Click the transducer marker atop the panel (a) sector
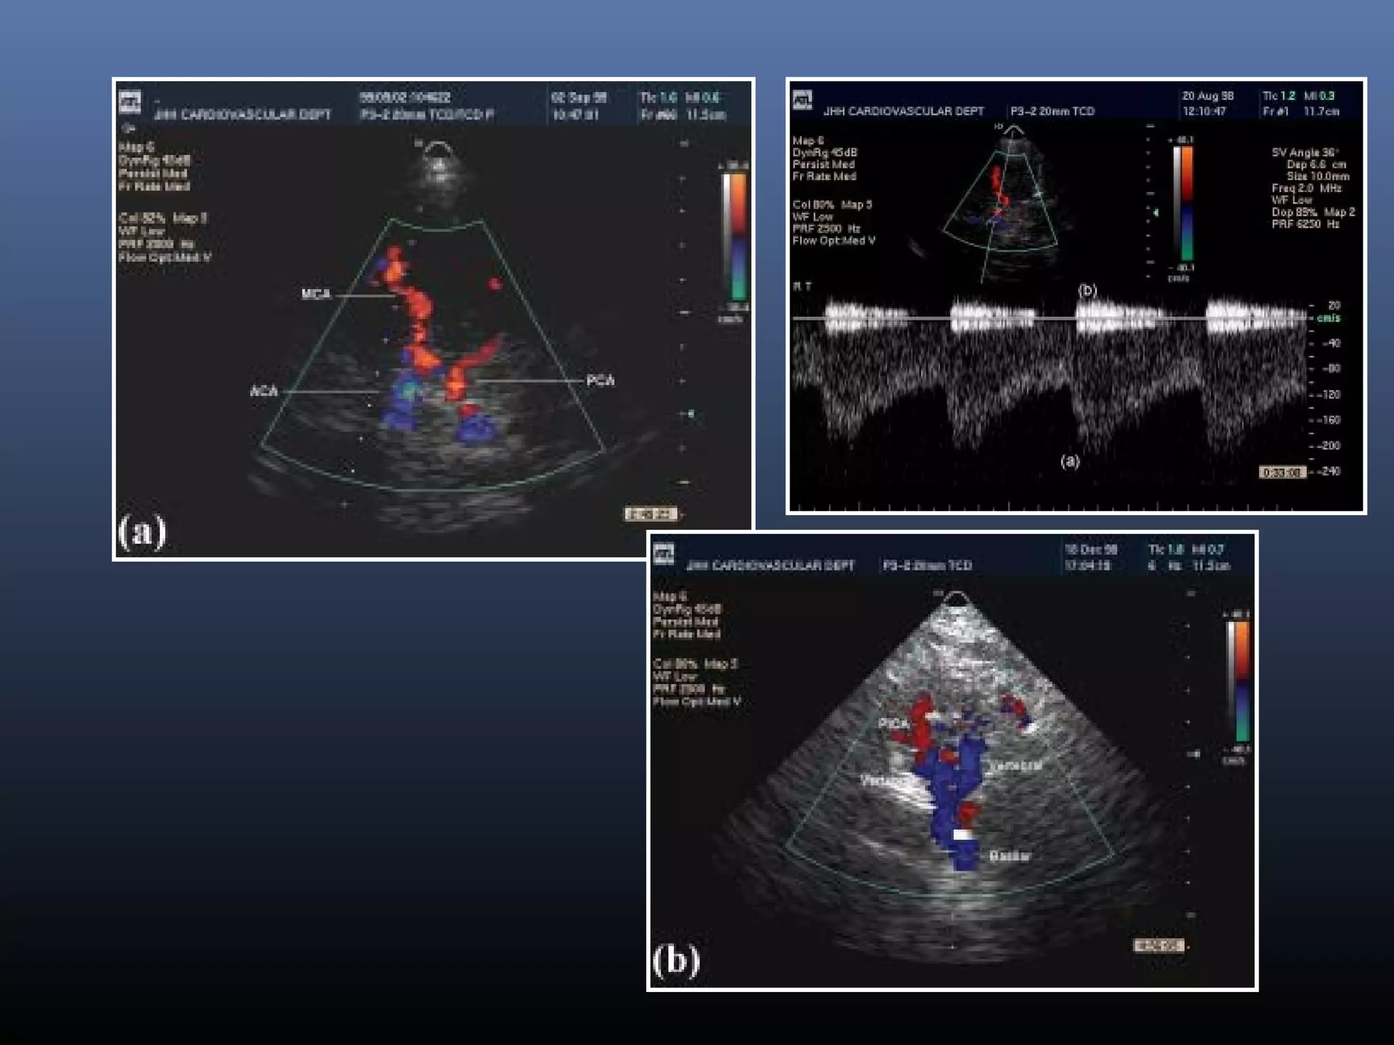This screenshot has width=1394, height=1045. [x=438, y=146]
